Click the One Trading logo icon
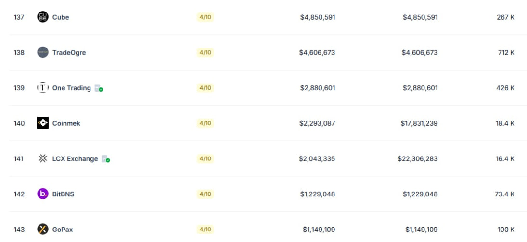The image size is (527, 242). pos(43,88)
